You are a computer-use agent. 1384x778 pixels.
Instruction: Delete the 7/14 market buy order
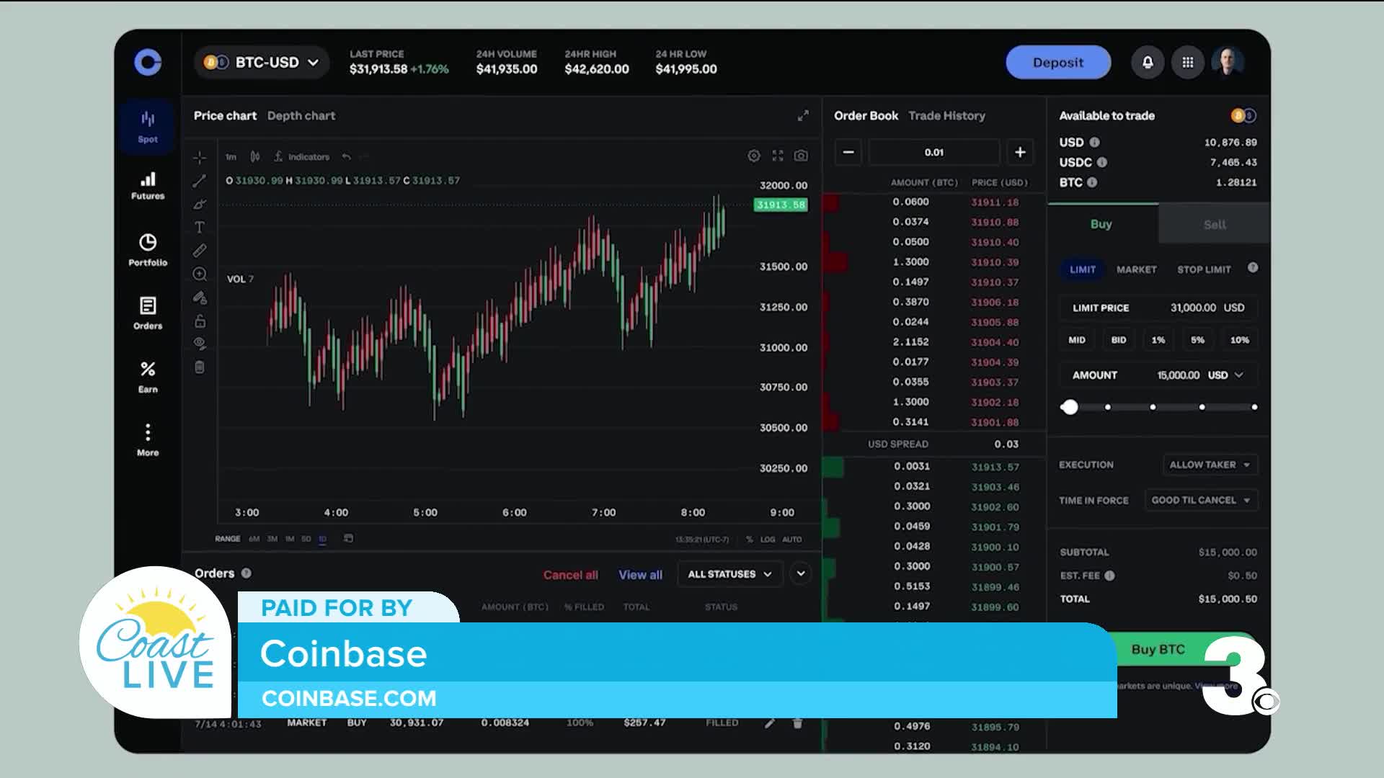(797, 723)
